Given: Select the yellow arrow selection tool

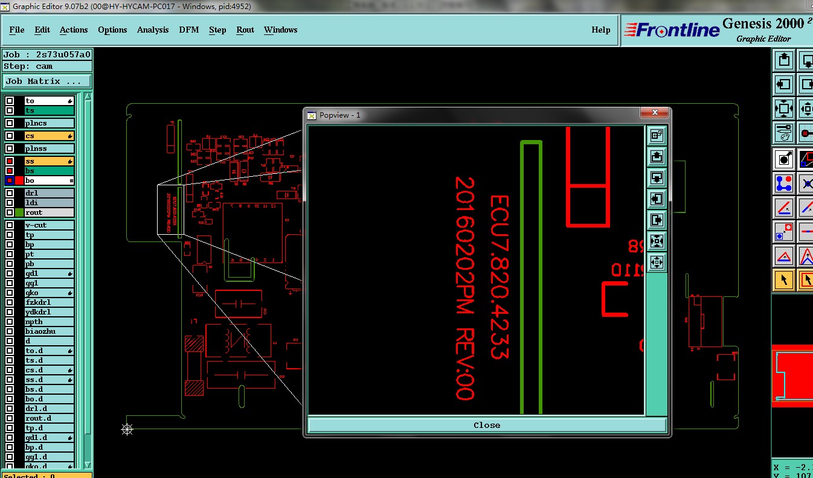Looking at the screenshot, I should (x=784, y=280).
